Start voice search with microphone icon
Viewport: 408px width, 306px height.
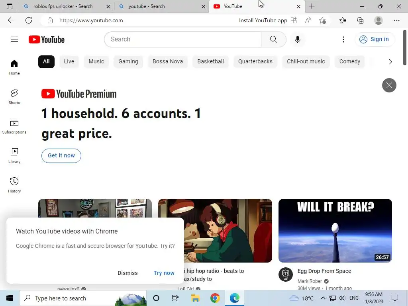298,39
